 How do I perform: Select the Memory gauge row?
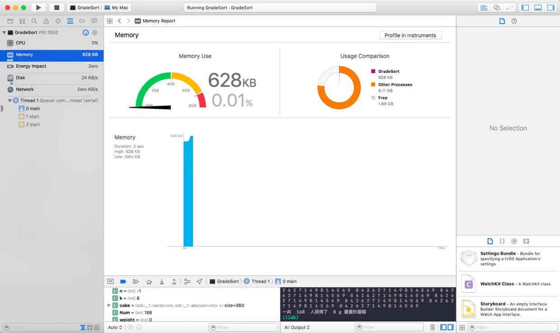pos(52,55)
